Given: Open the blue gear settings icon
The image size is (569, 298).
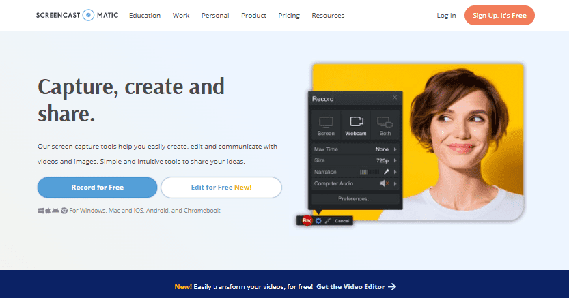Looking at the screenshot, I should (x=318, y=221).
